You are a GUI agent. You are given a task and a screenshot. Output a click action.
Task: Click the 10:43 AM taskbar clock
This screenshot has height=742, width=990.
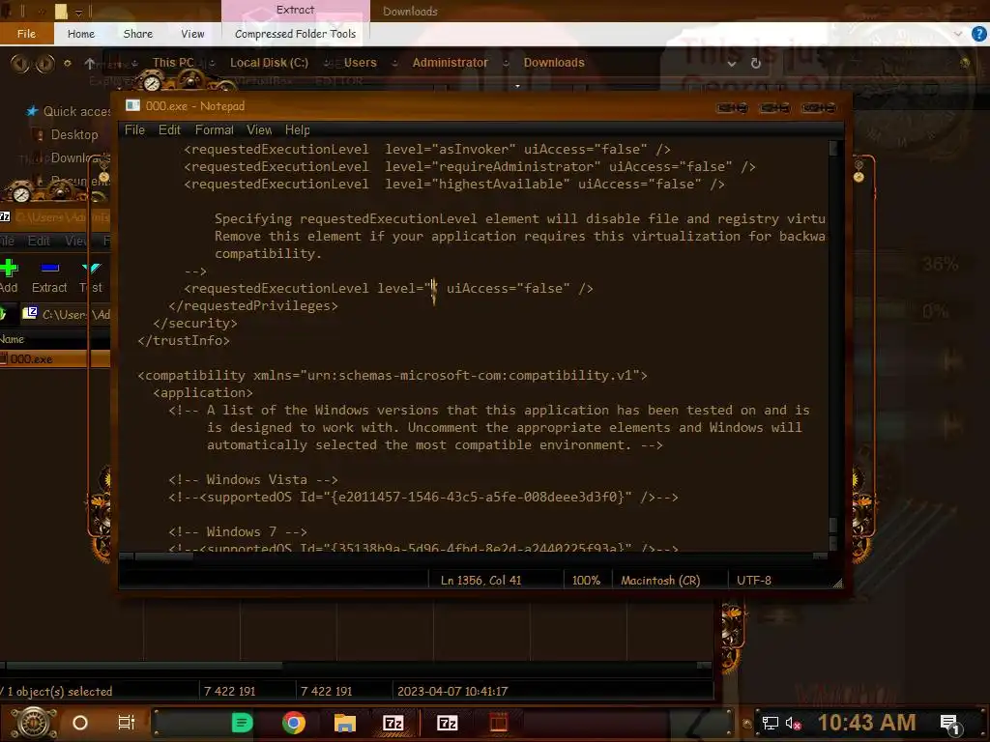click(866, 723)
